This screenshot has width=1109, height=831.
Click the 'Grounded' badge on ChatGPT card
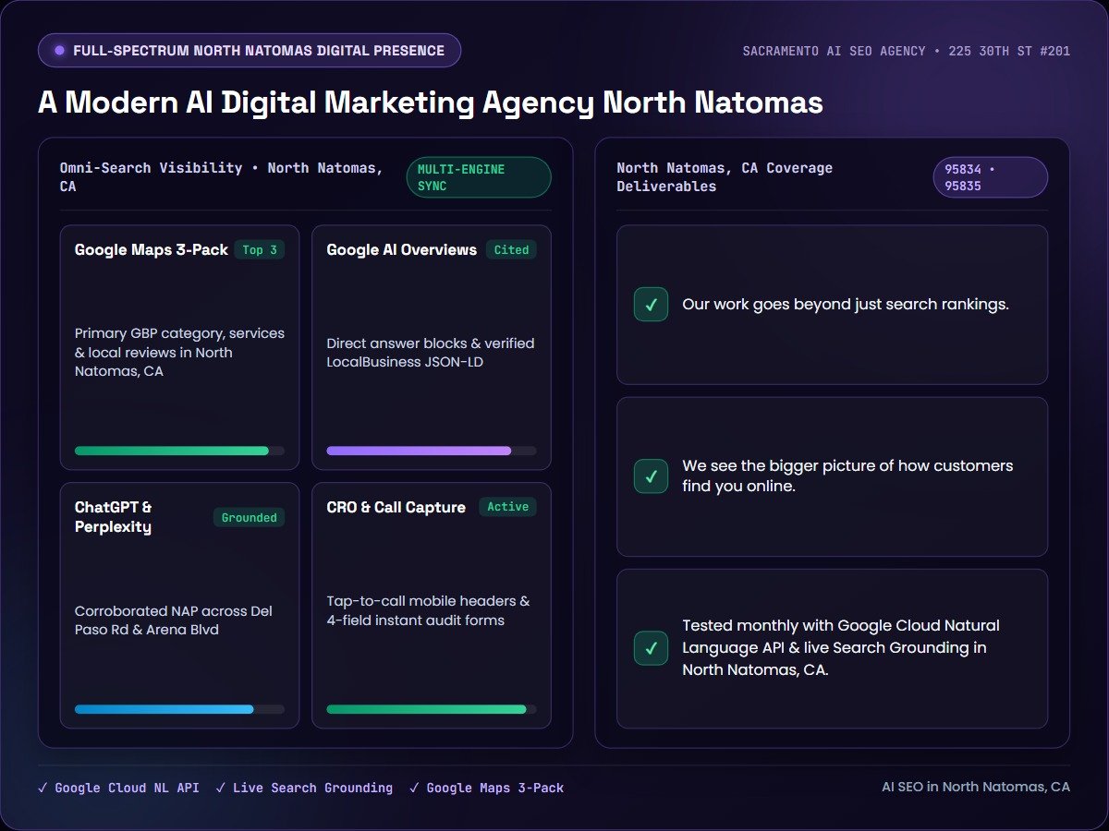250,518
